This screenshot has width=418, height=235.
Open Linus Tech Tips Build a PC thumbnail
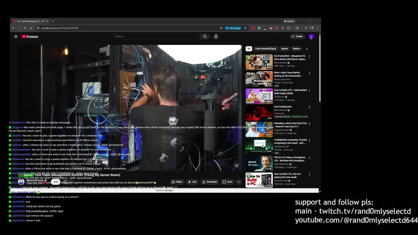tap(259, 180)
